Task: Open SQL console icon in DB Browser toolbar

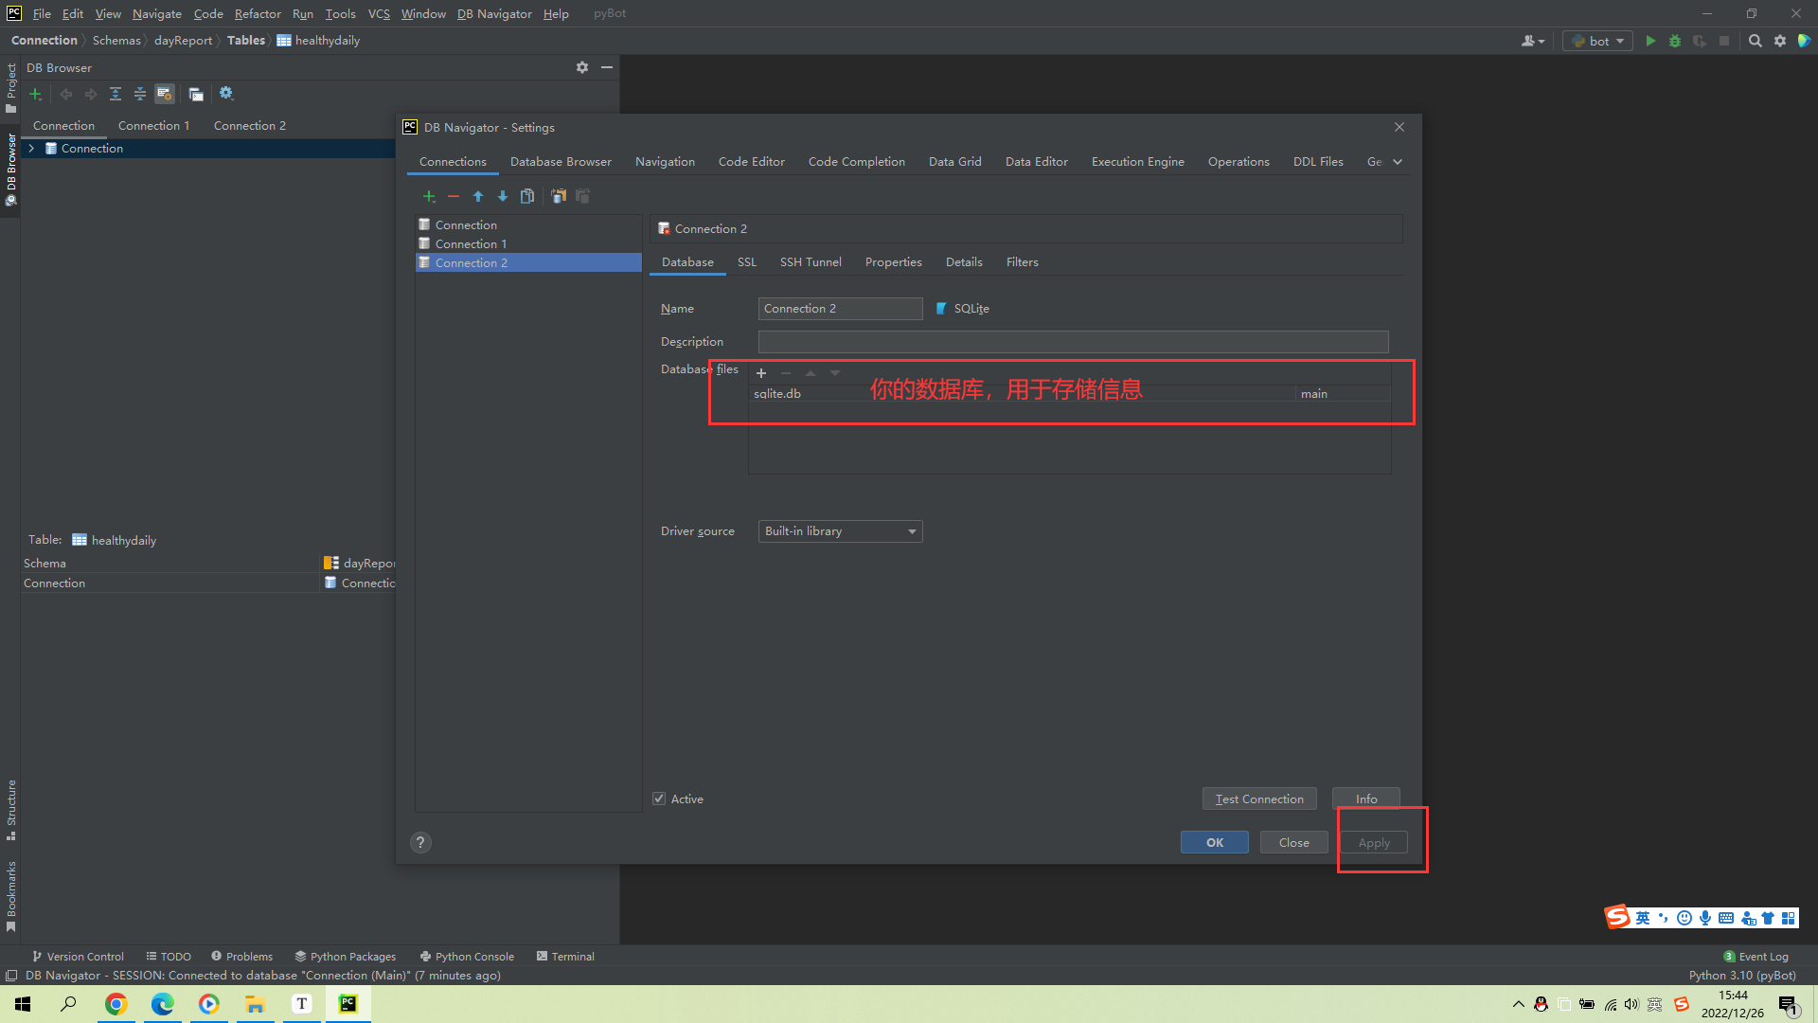Action: (x=196, y=94)
